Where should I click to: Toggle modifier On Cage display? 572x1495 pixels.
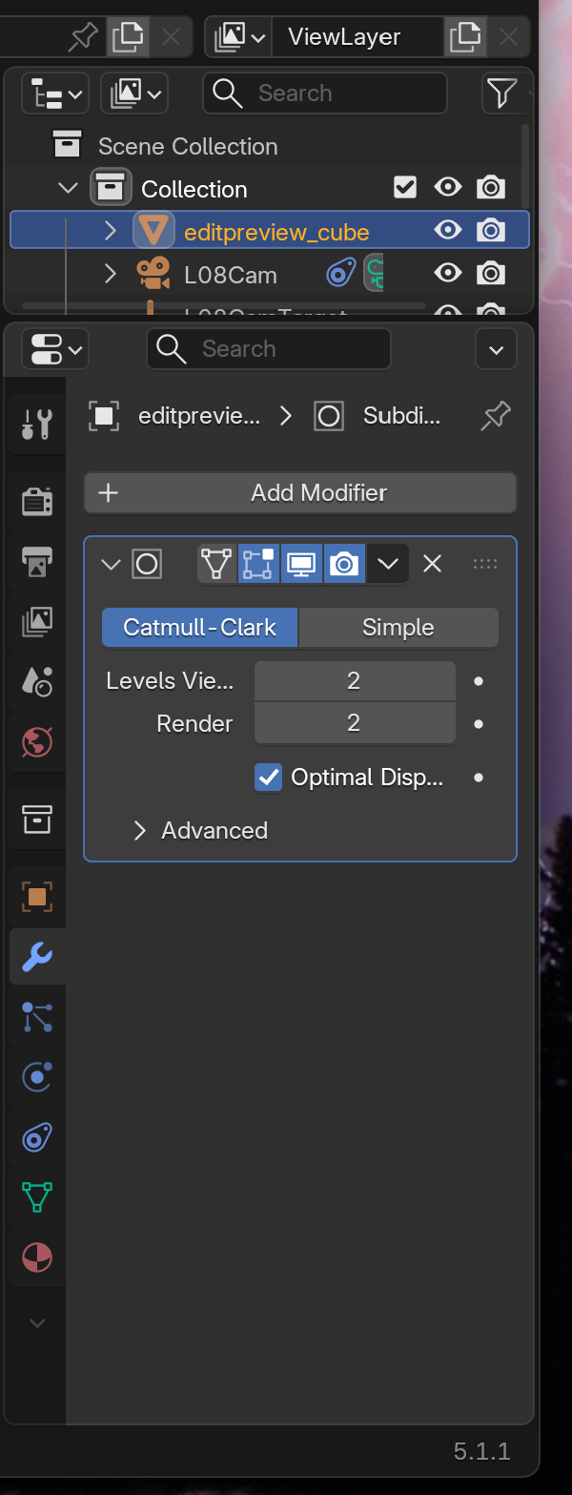click(x=217, y=564)
